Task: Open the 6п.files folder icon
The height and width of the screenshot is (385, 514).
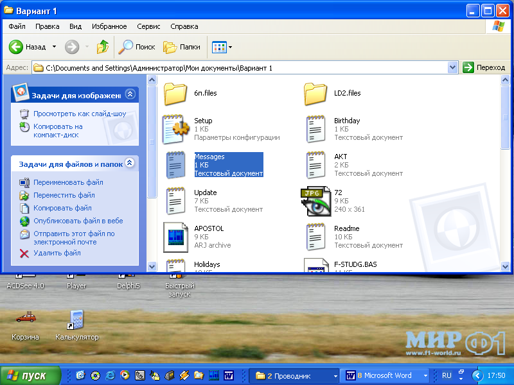Action: 175,94
